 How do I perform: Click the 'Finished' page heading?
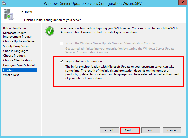click(x=25, y=12)
